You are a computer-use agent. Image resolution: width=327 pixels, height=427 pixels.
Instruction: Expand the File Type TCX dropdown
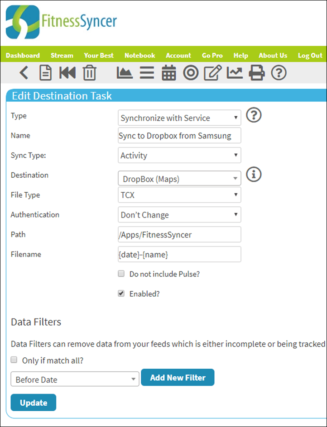coord(179,195)
